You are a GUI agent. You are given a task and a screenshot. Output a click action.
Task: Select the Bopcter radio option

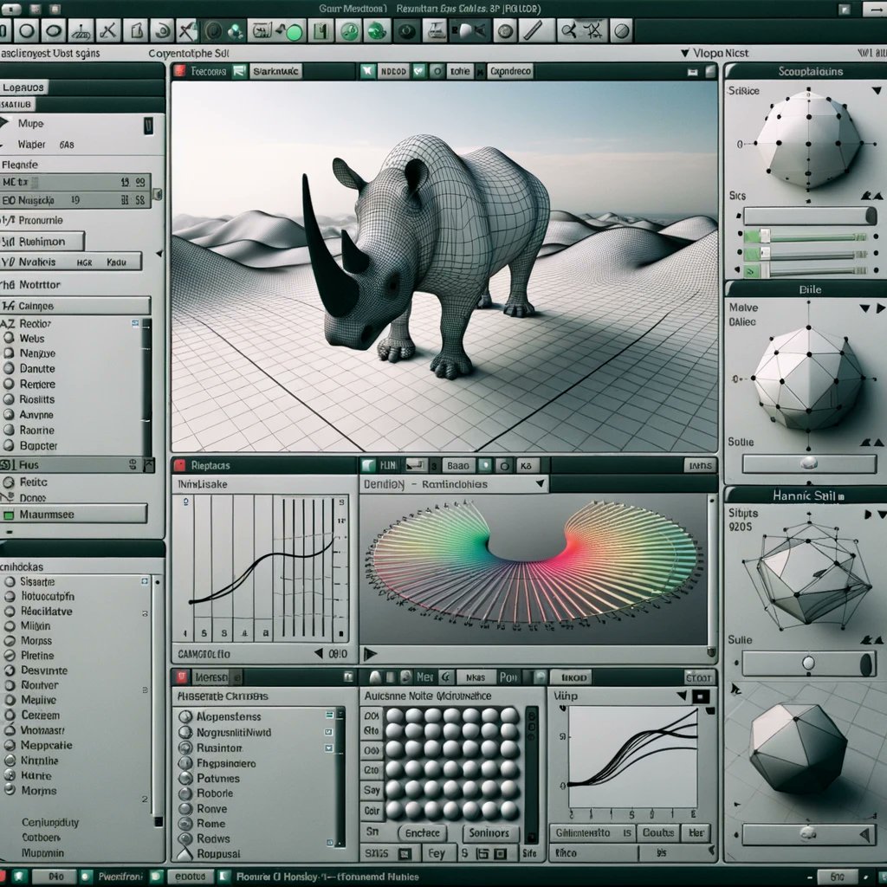pos(9,446)
